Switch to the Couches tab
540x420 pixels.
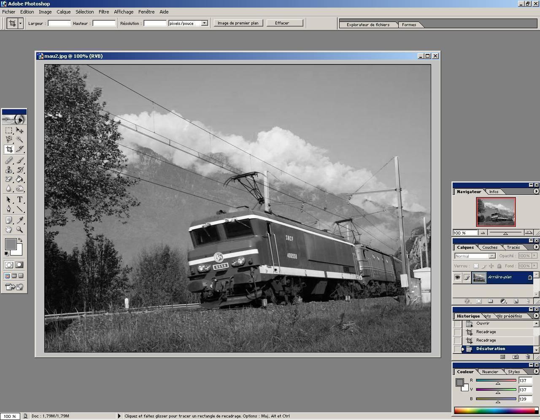click(x=489, y=248)
